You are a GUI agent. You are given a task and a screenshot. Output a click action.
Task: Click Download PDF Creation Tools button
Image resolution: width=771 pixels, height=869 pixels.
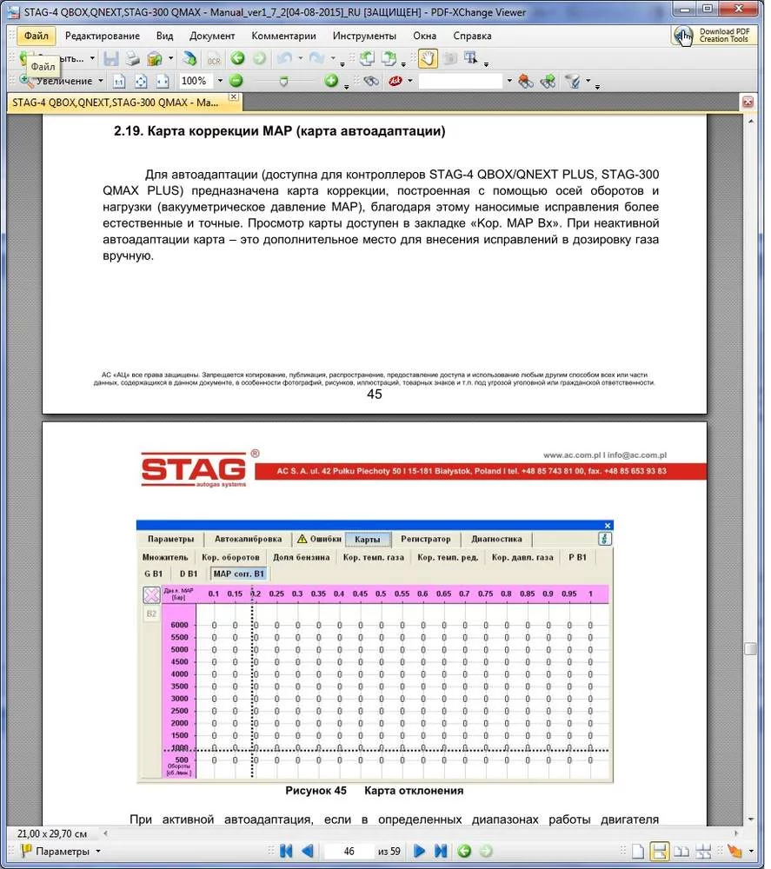714,36
